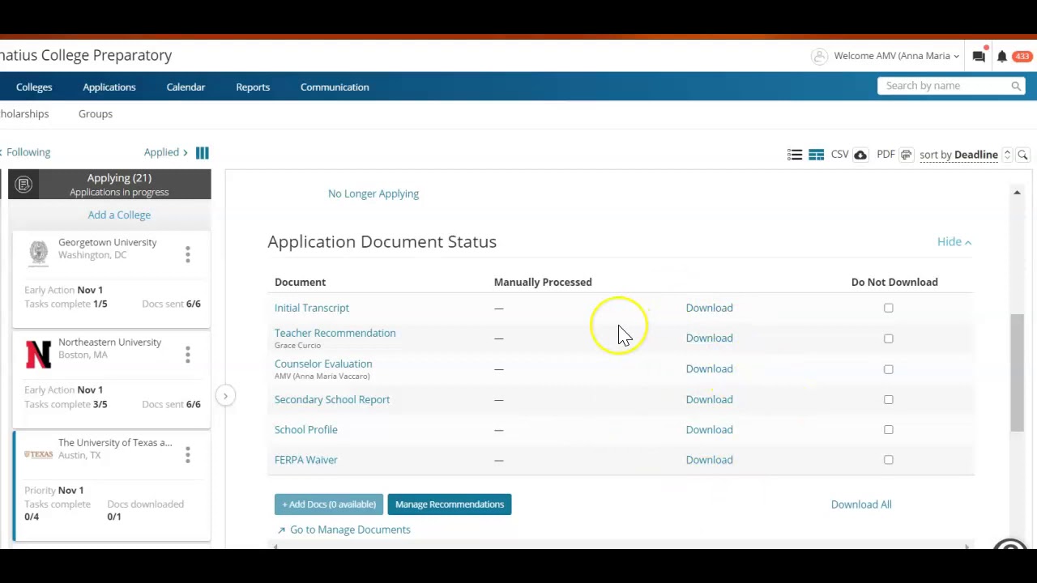The image size is (1037, 583).
Task: Check Do Not Download for Teacher Recommendation
Action: tap(889, 338)
